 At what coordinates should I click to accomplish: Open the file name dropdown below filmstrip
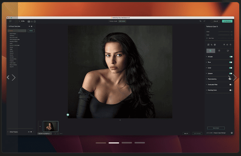point(45,134)
